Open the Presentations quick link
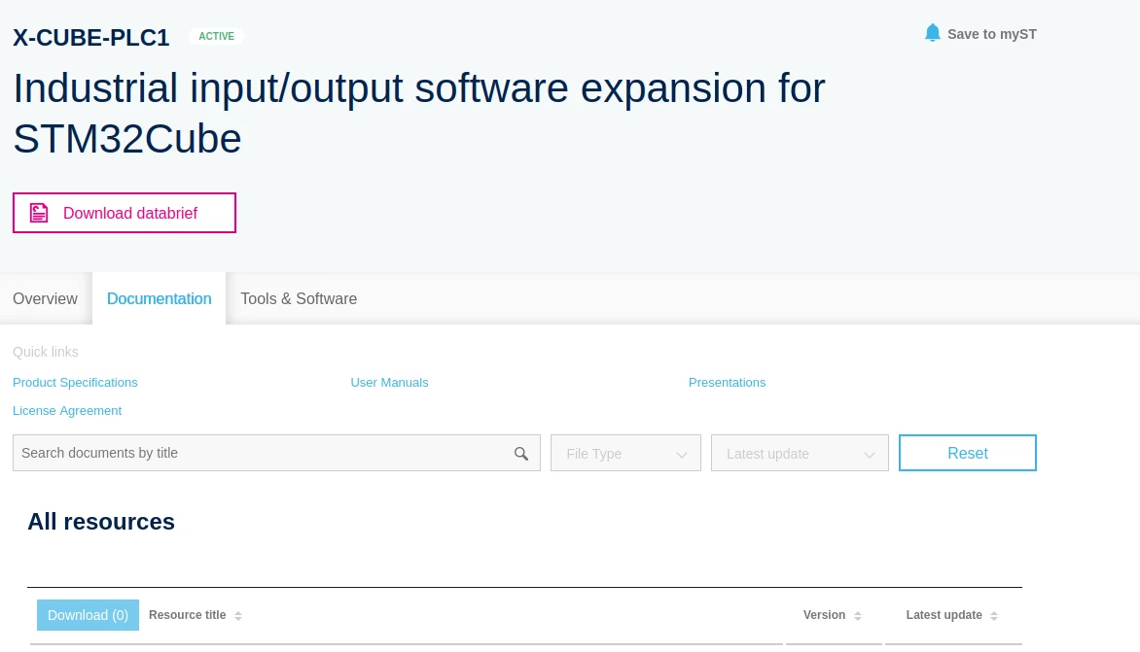The height and width of the screenshot is (652, 1140). 727,383
